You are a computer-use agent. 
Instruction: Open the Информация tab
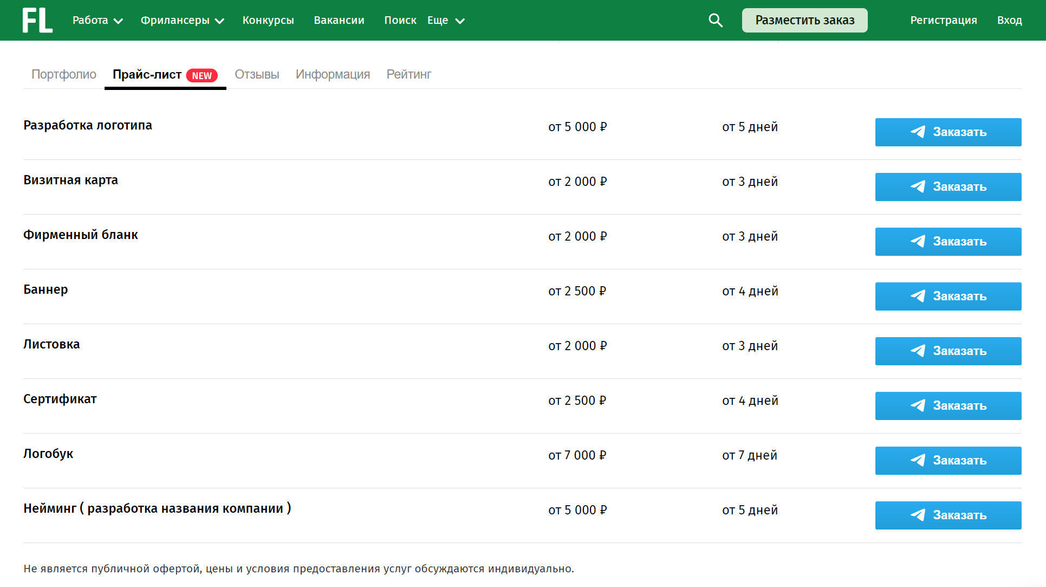point(333,74)
